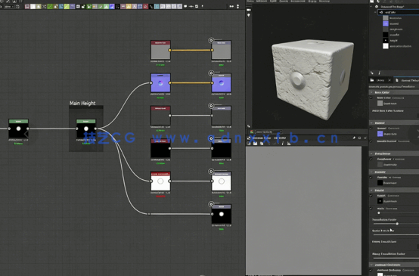Click the badge icon above the bottom height output node
Screen dimensions: 419x276
pyautogui.click(x=211, y=204)
